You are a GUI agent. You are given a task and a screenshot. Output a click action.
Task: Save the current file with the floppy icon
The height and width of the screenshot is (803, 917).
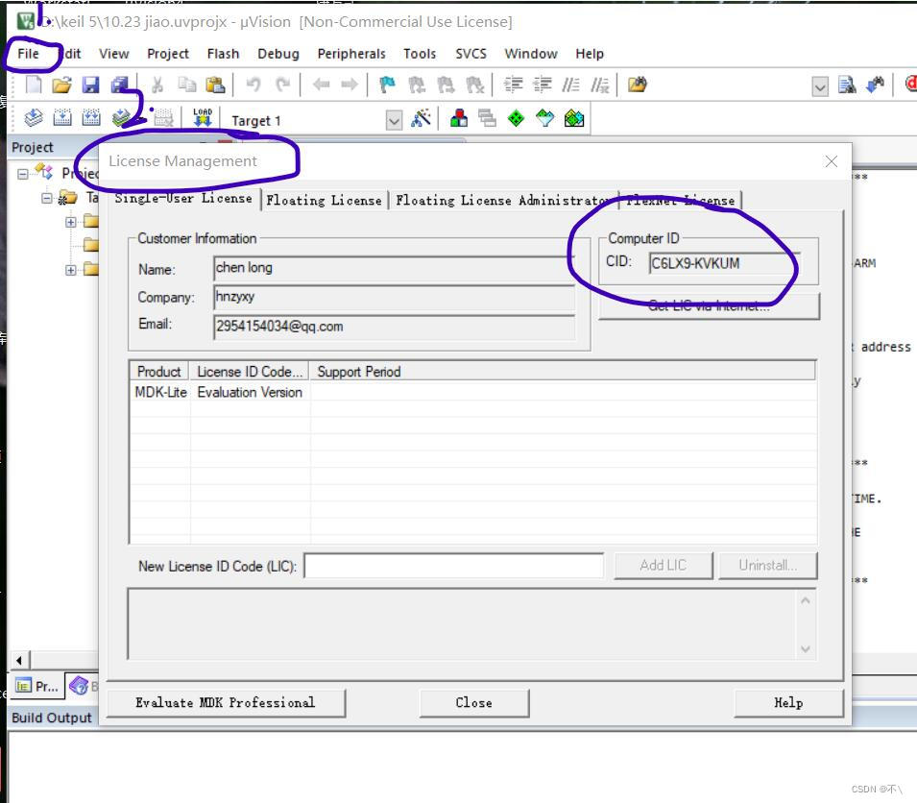click(x=90, y=85)
